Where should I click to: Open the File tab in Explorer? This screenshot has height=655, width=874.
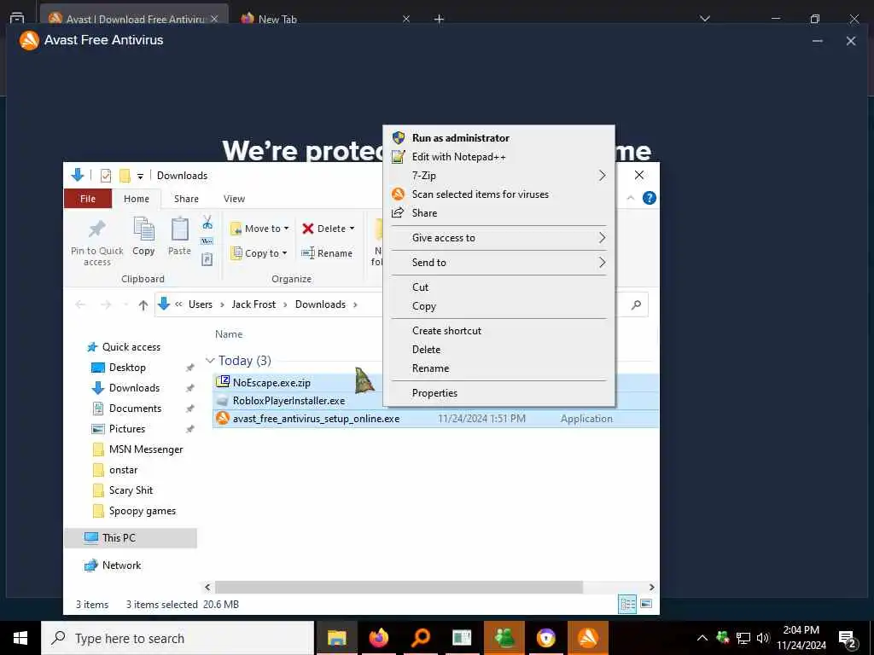88,198
